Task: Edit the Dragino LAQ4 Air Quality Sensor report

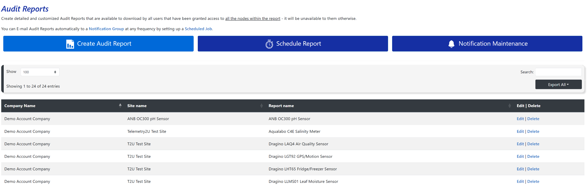Action: [x=520, y=144]
